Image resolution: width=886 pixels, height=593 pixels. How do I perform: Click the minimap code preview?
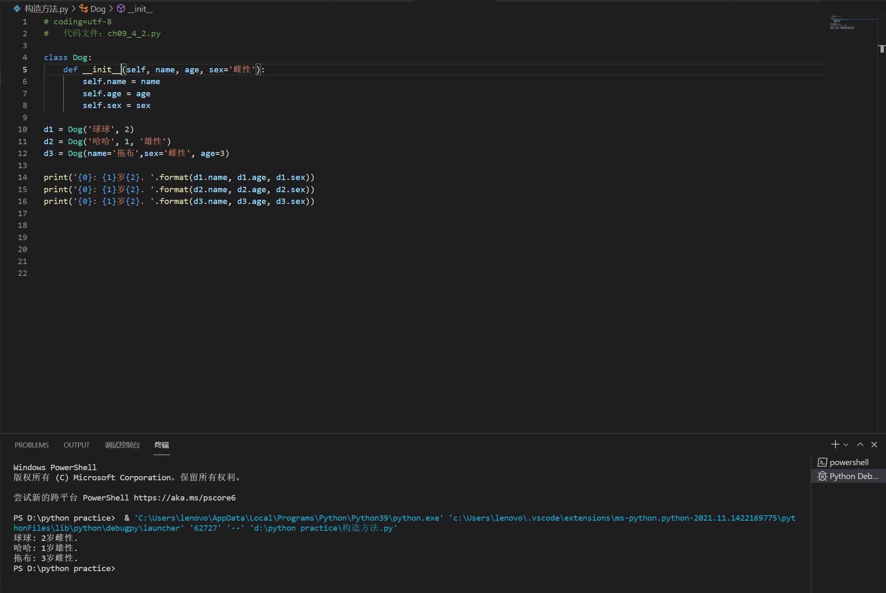tap(842, 23)
